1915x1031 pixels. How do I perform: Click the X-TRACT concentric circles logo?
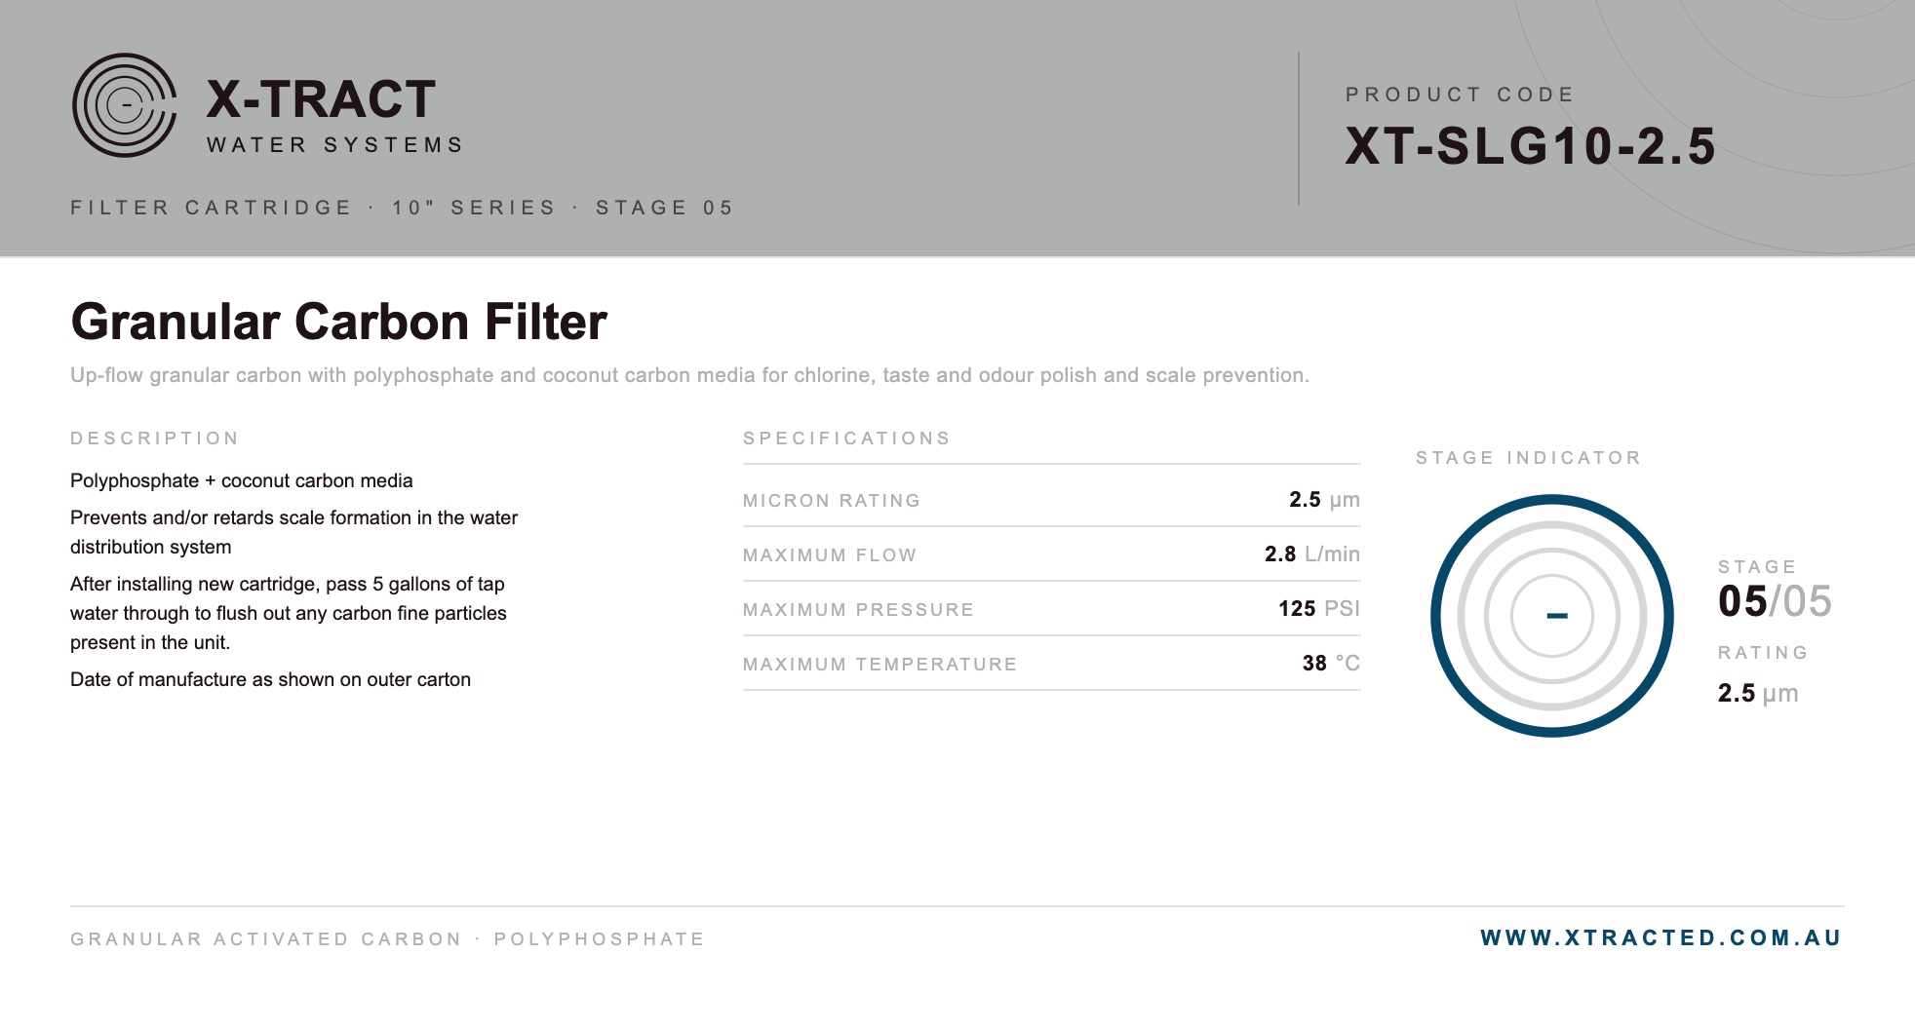point(125,105)
